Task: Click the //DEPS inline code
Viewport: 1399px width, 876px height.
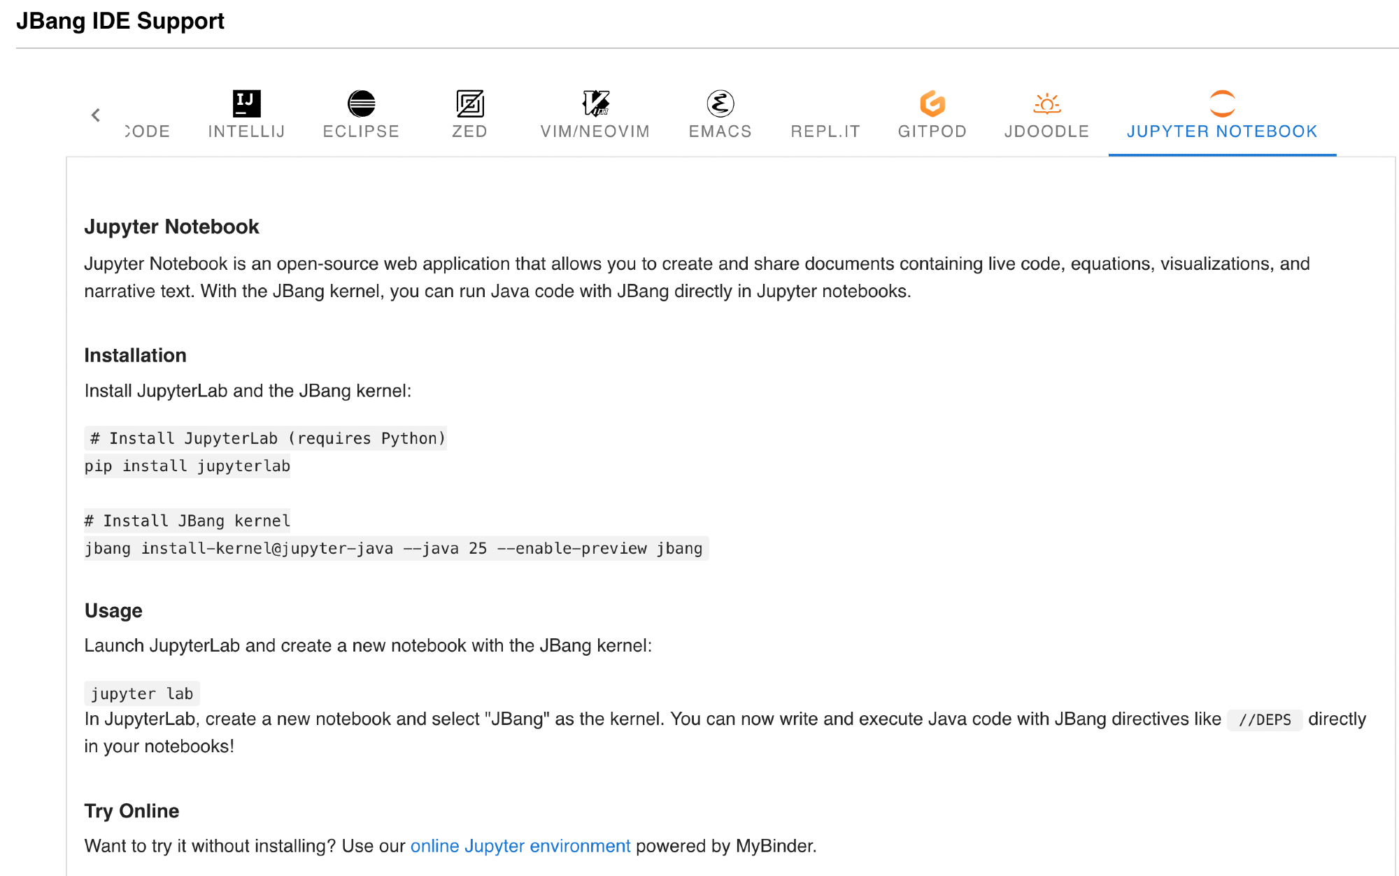Action: pyautogui.click(x=1264, y=719)
